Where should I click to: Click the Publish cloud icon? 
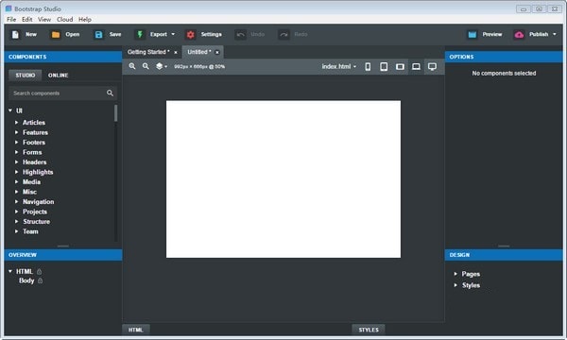(x=519, y=34)
